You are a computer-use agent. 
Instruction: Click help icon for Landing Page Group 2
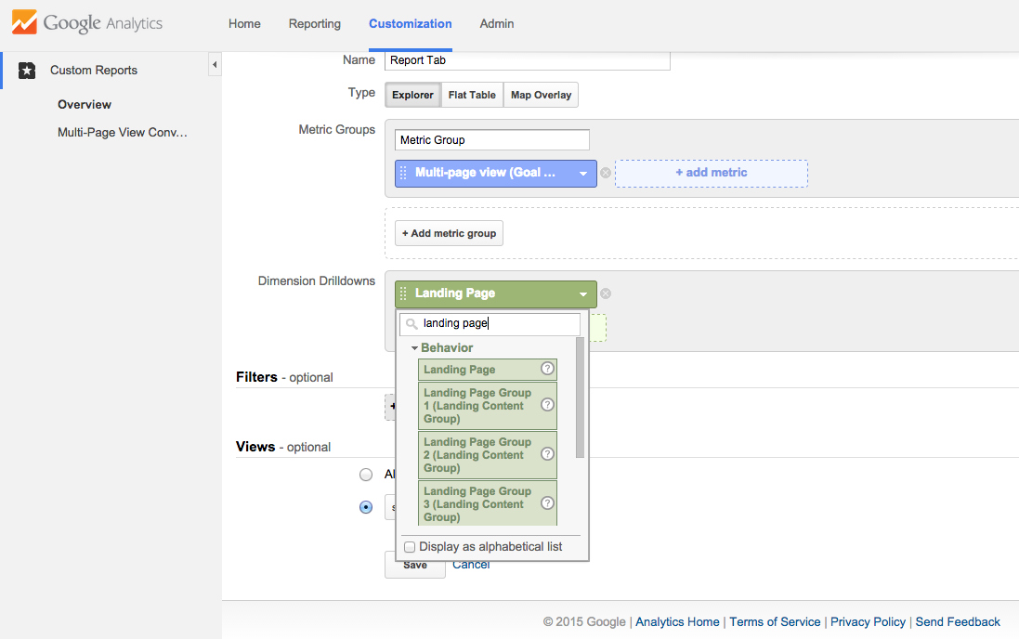547,454
